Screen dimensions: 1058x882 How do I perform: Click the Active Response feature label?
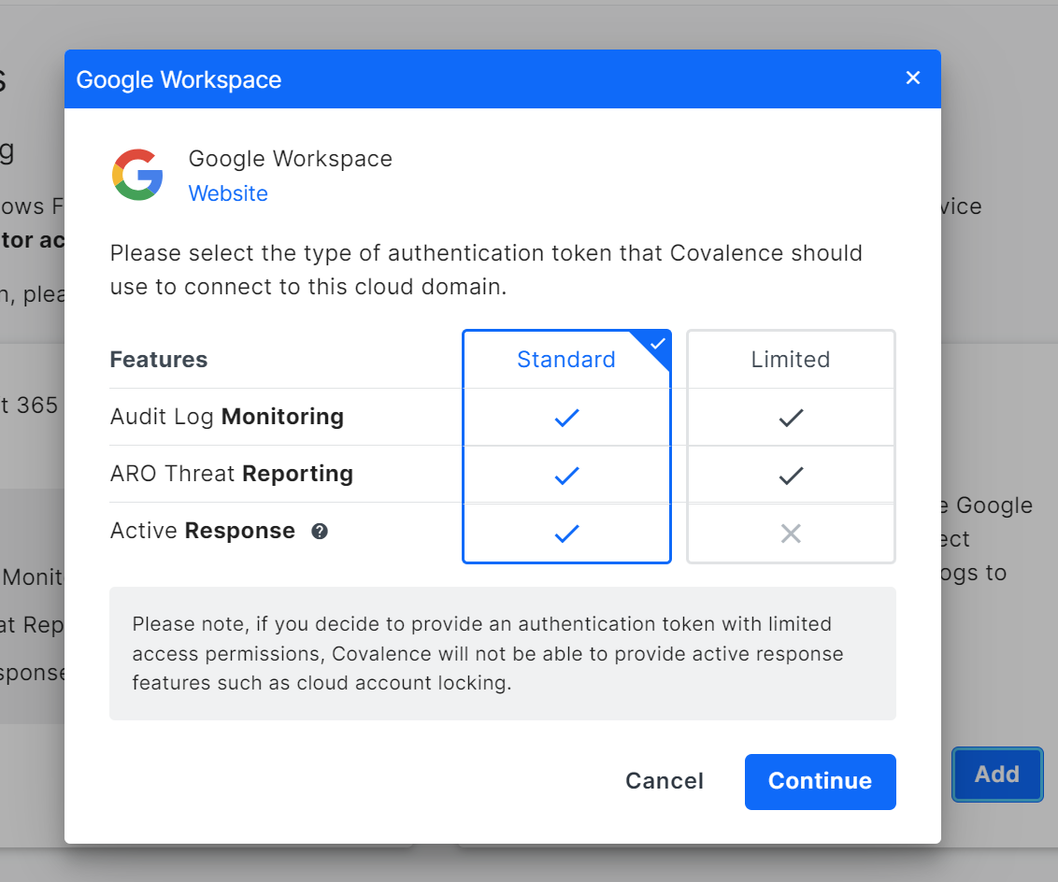[x=203, y=532]
